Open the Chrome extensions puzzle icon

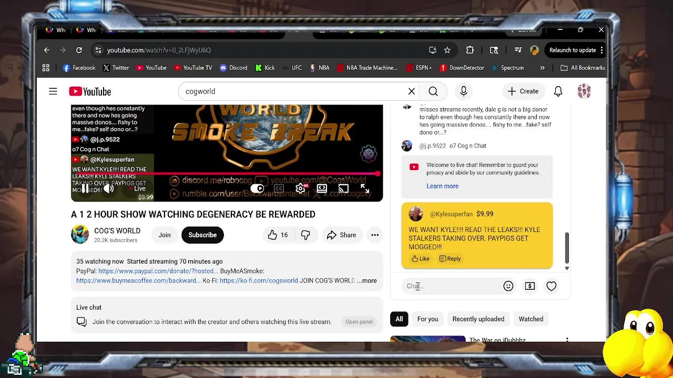point(470,50)
